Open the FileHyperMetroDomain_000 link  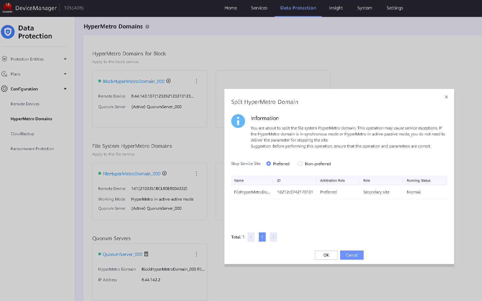[132, 174]
